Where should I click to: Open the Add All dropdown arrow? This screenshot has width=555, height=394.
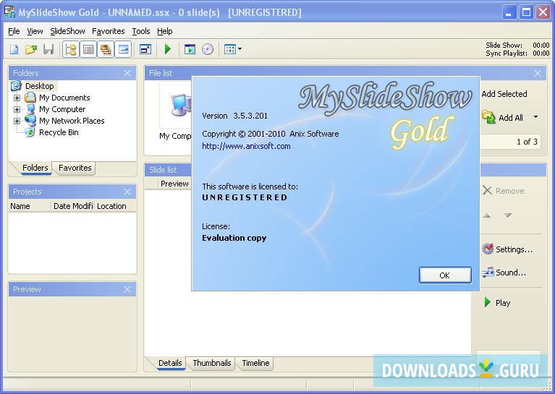pyautogui.click(x=536, y=117)
